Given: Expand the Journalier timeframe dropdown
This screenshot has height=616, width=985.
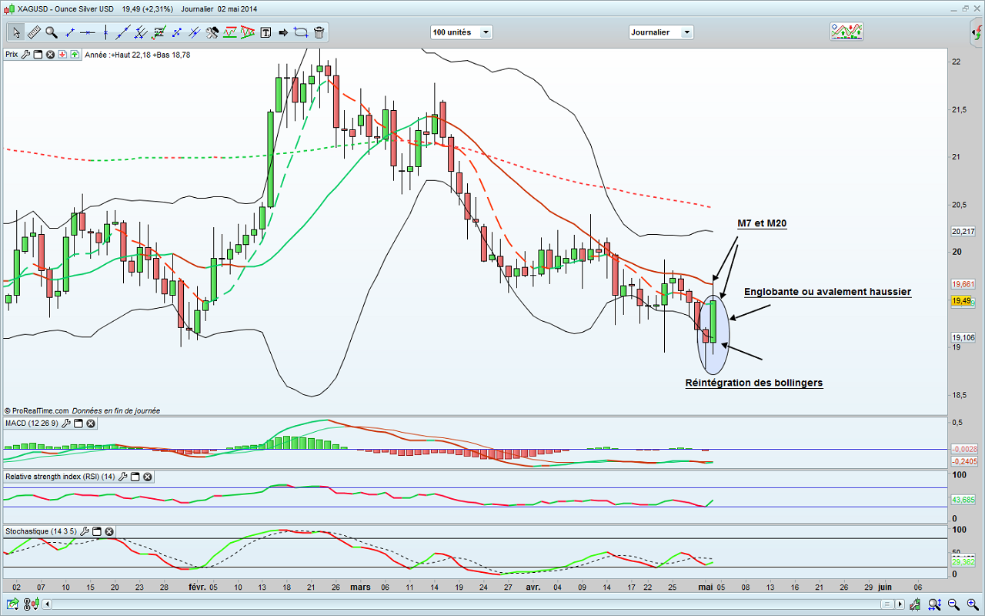Looking at the screenshot, I should [661, 32].
